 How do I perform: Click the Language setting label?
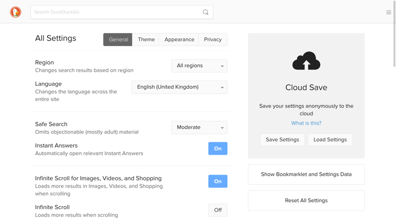(49, 84)
